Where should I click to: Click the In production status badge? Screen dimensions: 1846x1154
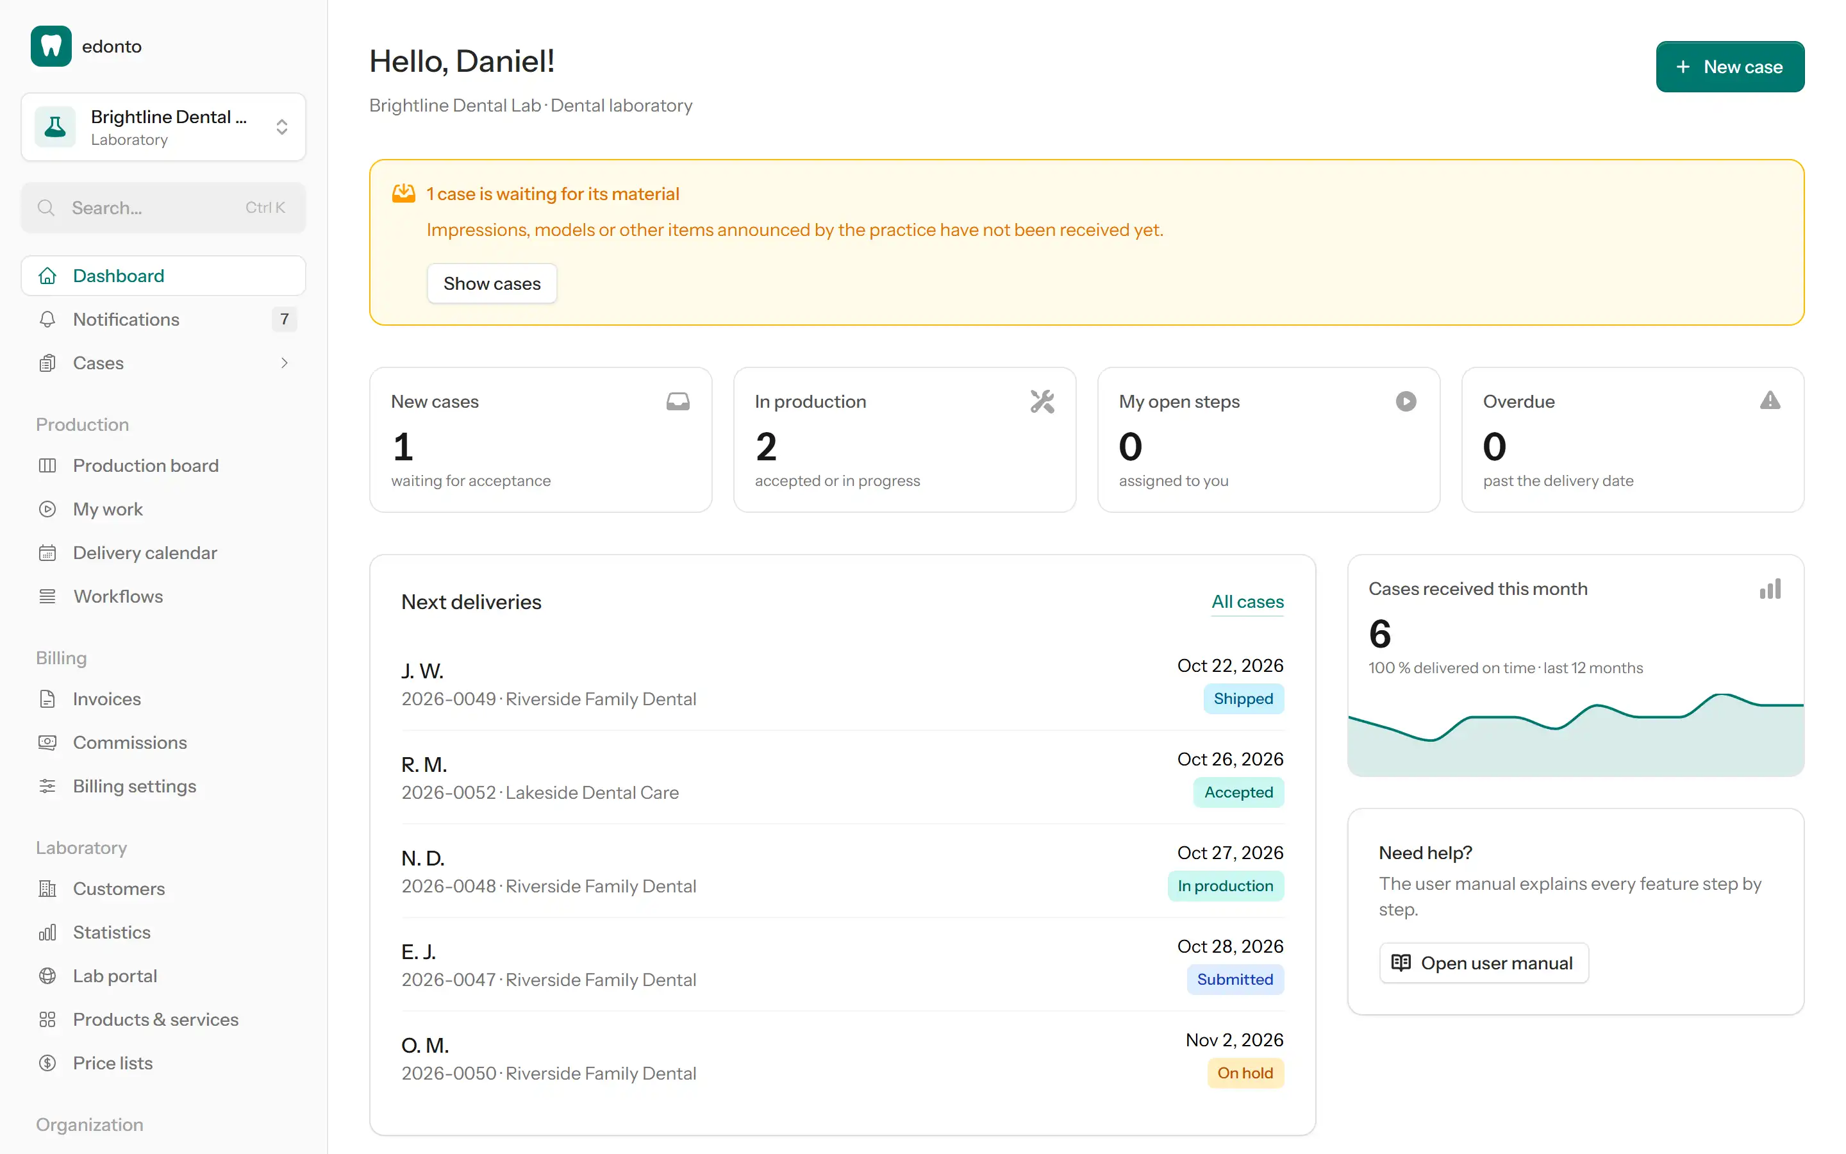pyautogui.click(x=1225, y=885)
